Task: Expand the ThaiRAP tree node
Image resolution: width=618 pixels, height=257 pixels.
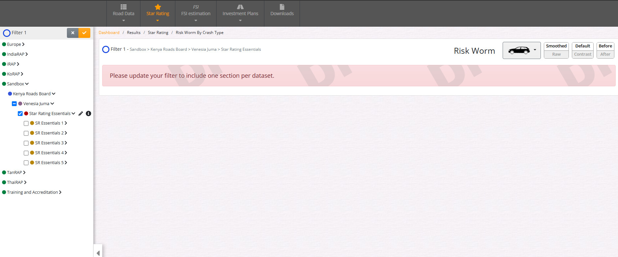Action: point(25,182)
